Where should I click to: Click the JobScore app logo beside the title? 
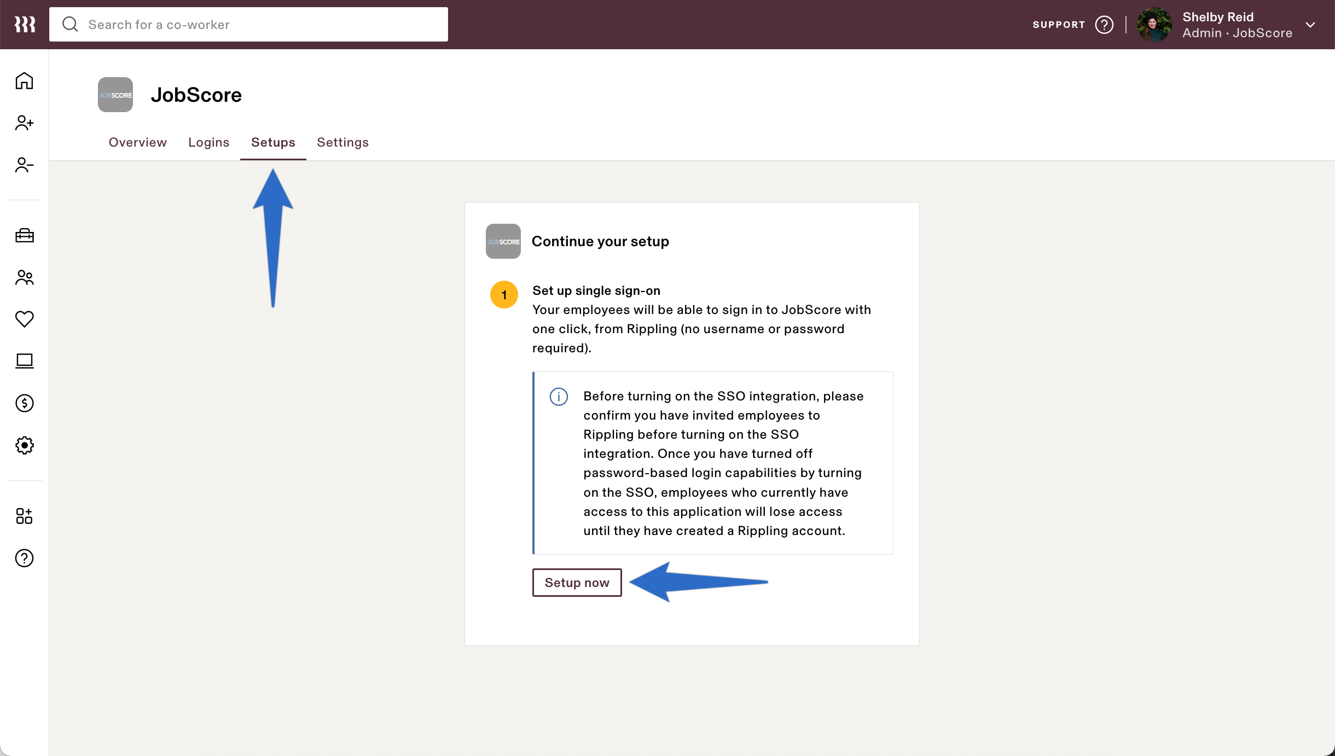click(115, 95)
